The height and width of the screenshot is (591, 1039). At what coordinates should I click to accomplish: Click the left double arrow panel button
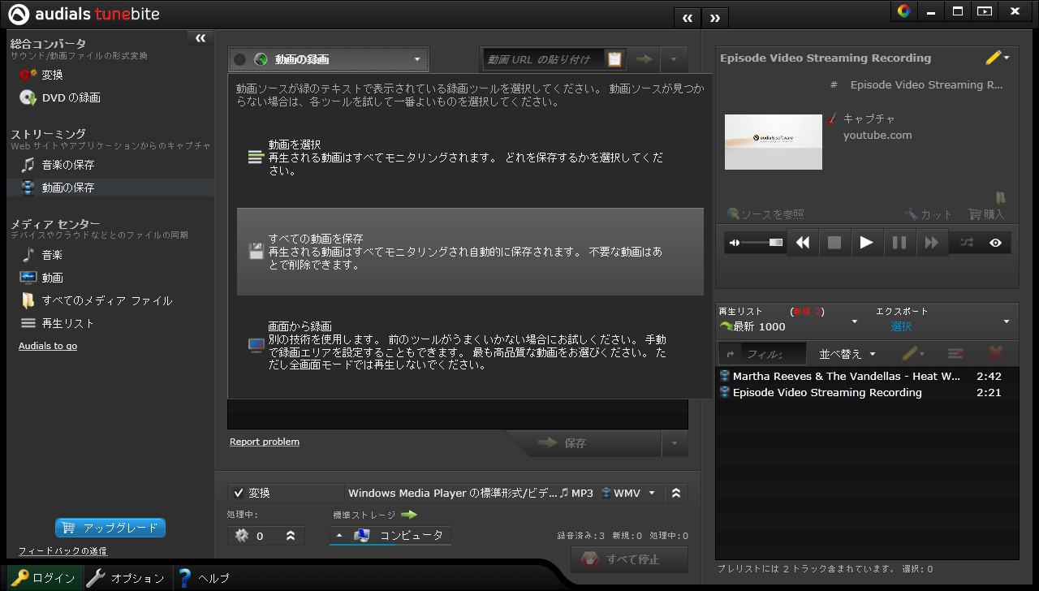(688, 17)
